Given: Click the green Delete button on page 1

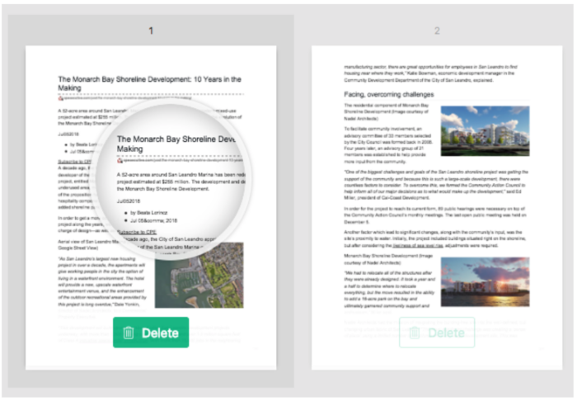Looking at the screenshot, I should point(151,333).
